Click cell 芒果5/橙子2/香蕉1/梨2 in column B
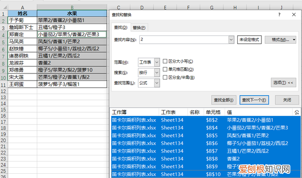 pos(72,77)
